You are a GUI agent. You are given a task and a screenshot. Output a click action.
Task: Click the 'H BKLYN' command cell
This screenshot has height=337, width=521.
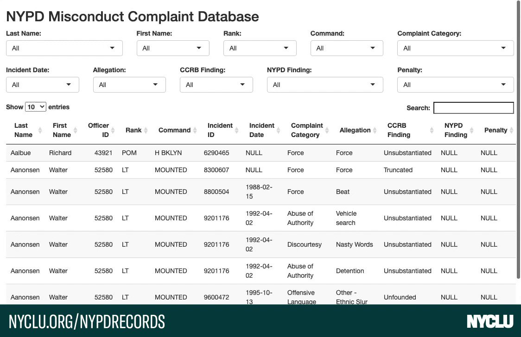(x=168, y=153)
